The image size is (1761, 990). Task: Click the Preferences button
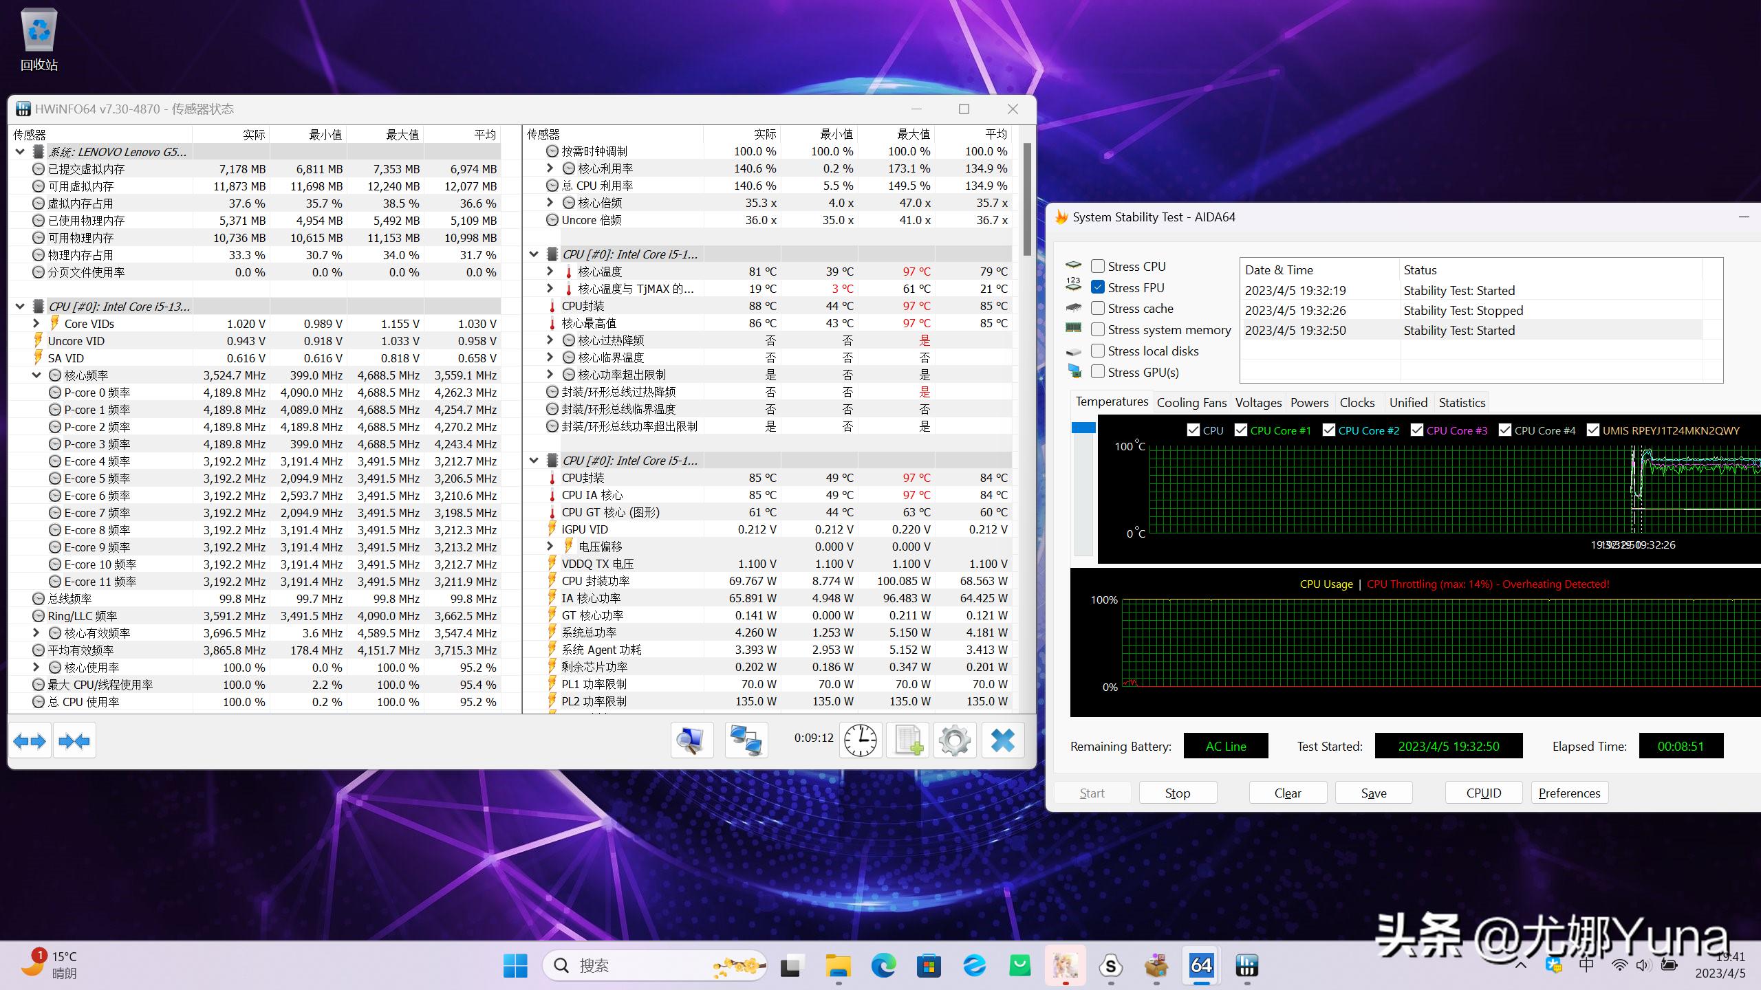[1569, 793]
